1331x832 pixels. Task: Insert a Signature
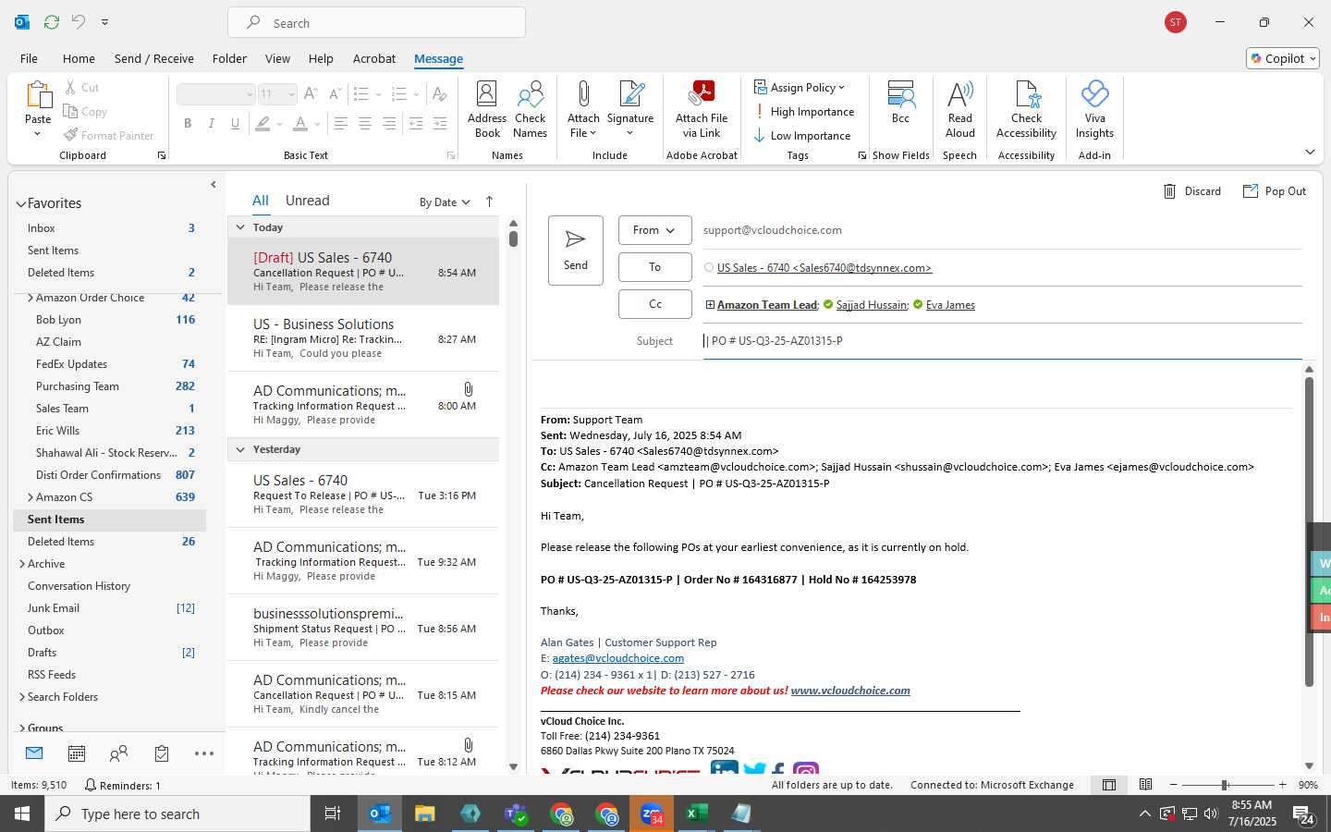click(630, 109)
